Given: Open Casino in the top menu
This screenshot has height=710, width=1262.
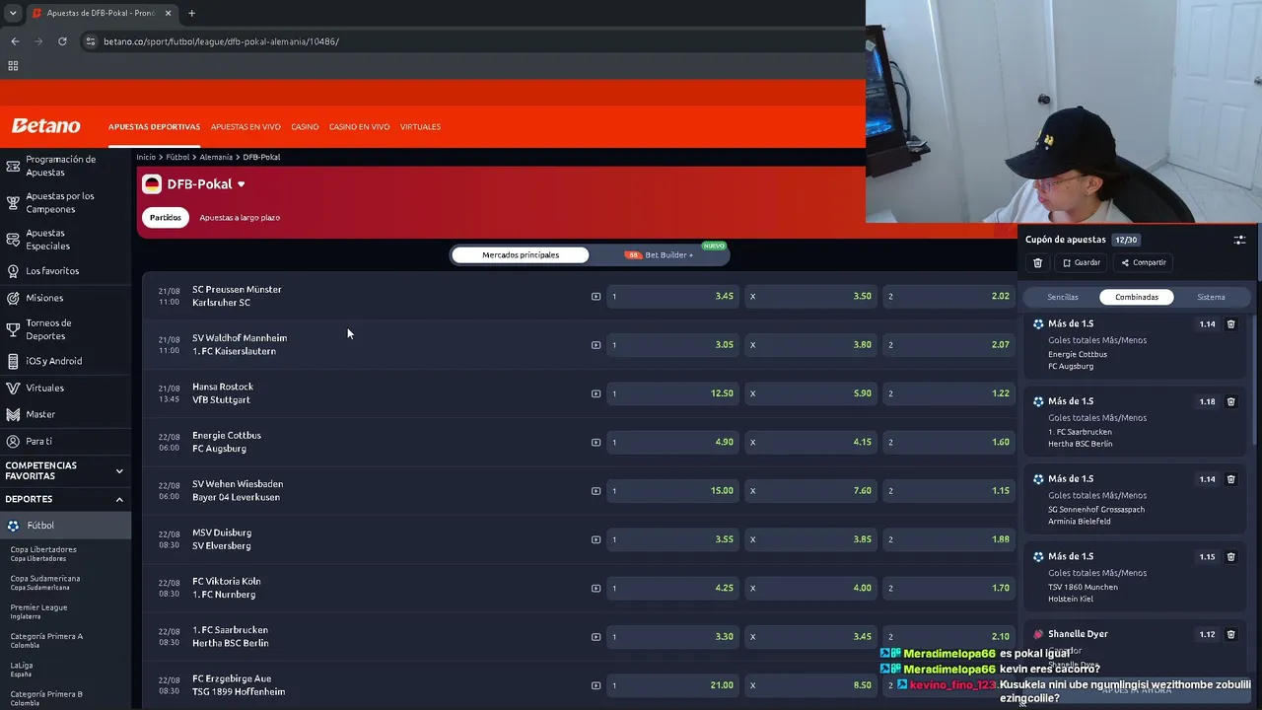Looking at the screenshot, I should tap(305, 127).
